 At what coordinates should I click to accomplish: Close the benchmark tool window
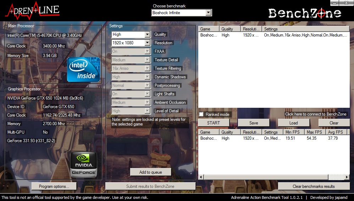346,3
